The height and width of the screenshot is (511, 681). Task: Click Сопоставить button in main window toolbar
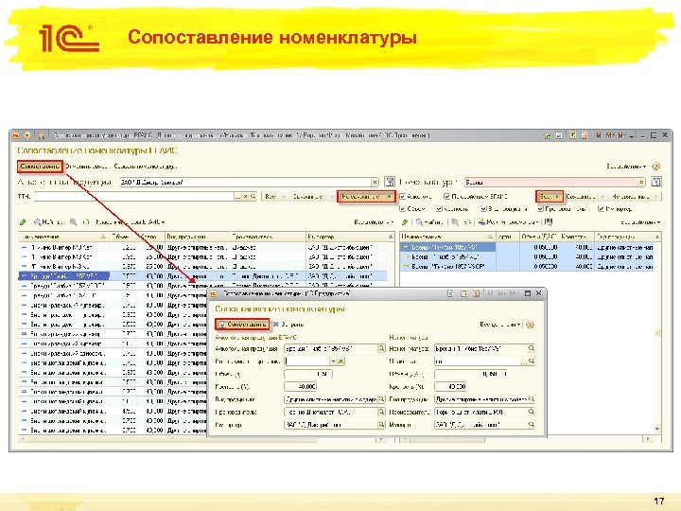click(41, 167)
